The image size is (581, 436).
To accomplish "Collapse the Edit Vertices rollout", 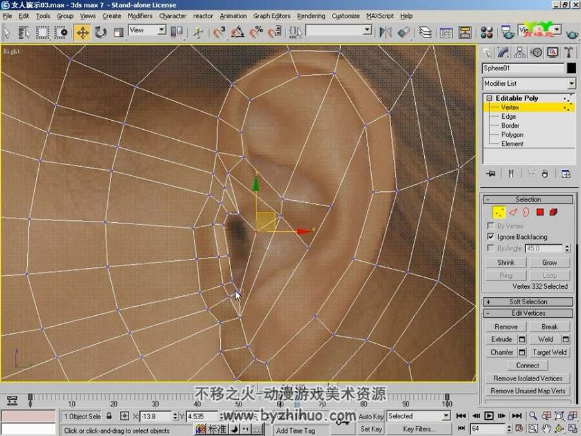I will click(x=528, y=313).
